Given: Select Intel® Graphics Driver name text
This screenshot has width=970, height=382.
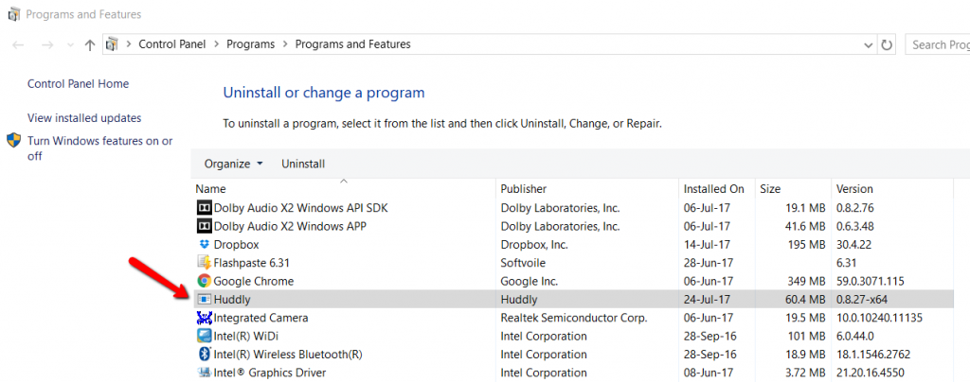Looking at the screenshot, I should (270, 373).
